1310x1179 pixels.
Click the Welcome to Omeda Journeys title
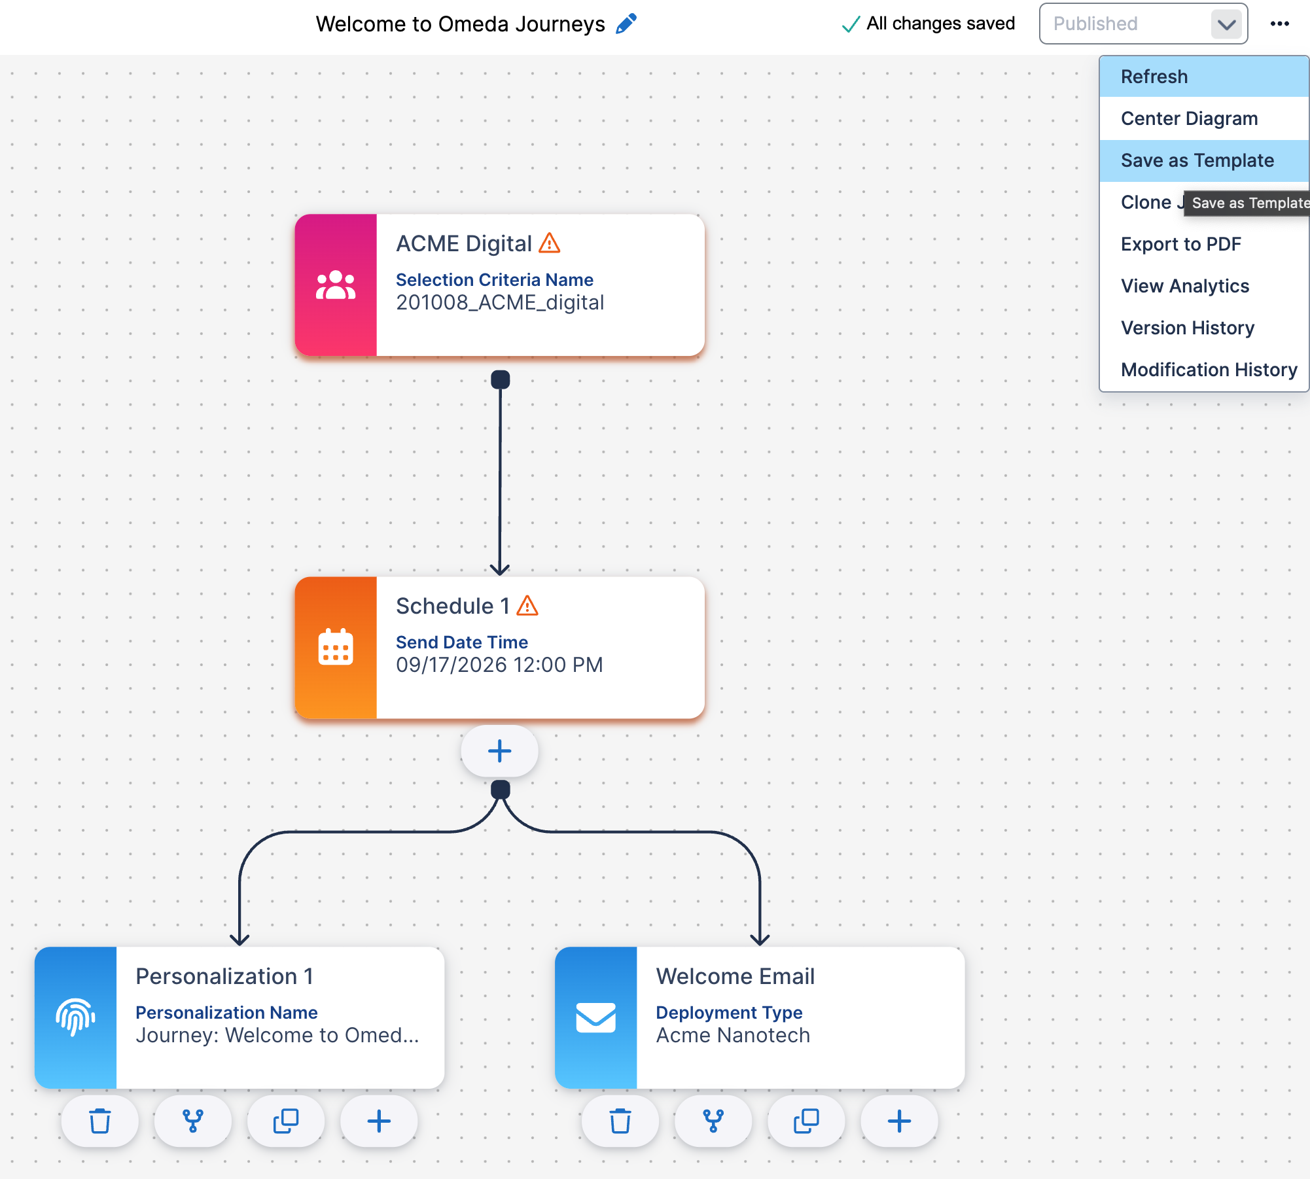click(x=461, y=24)
